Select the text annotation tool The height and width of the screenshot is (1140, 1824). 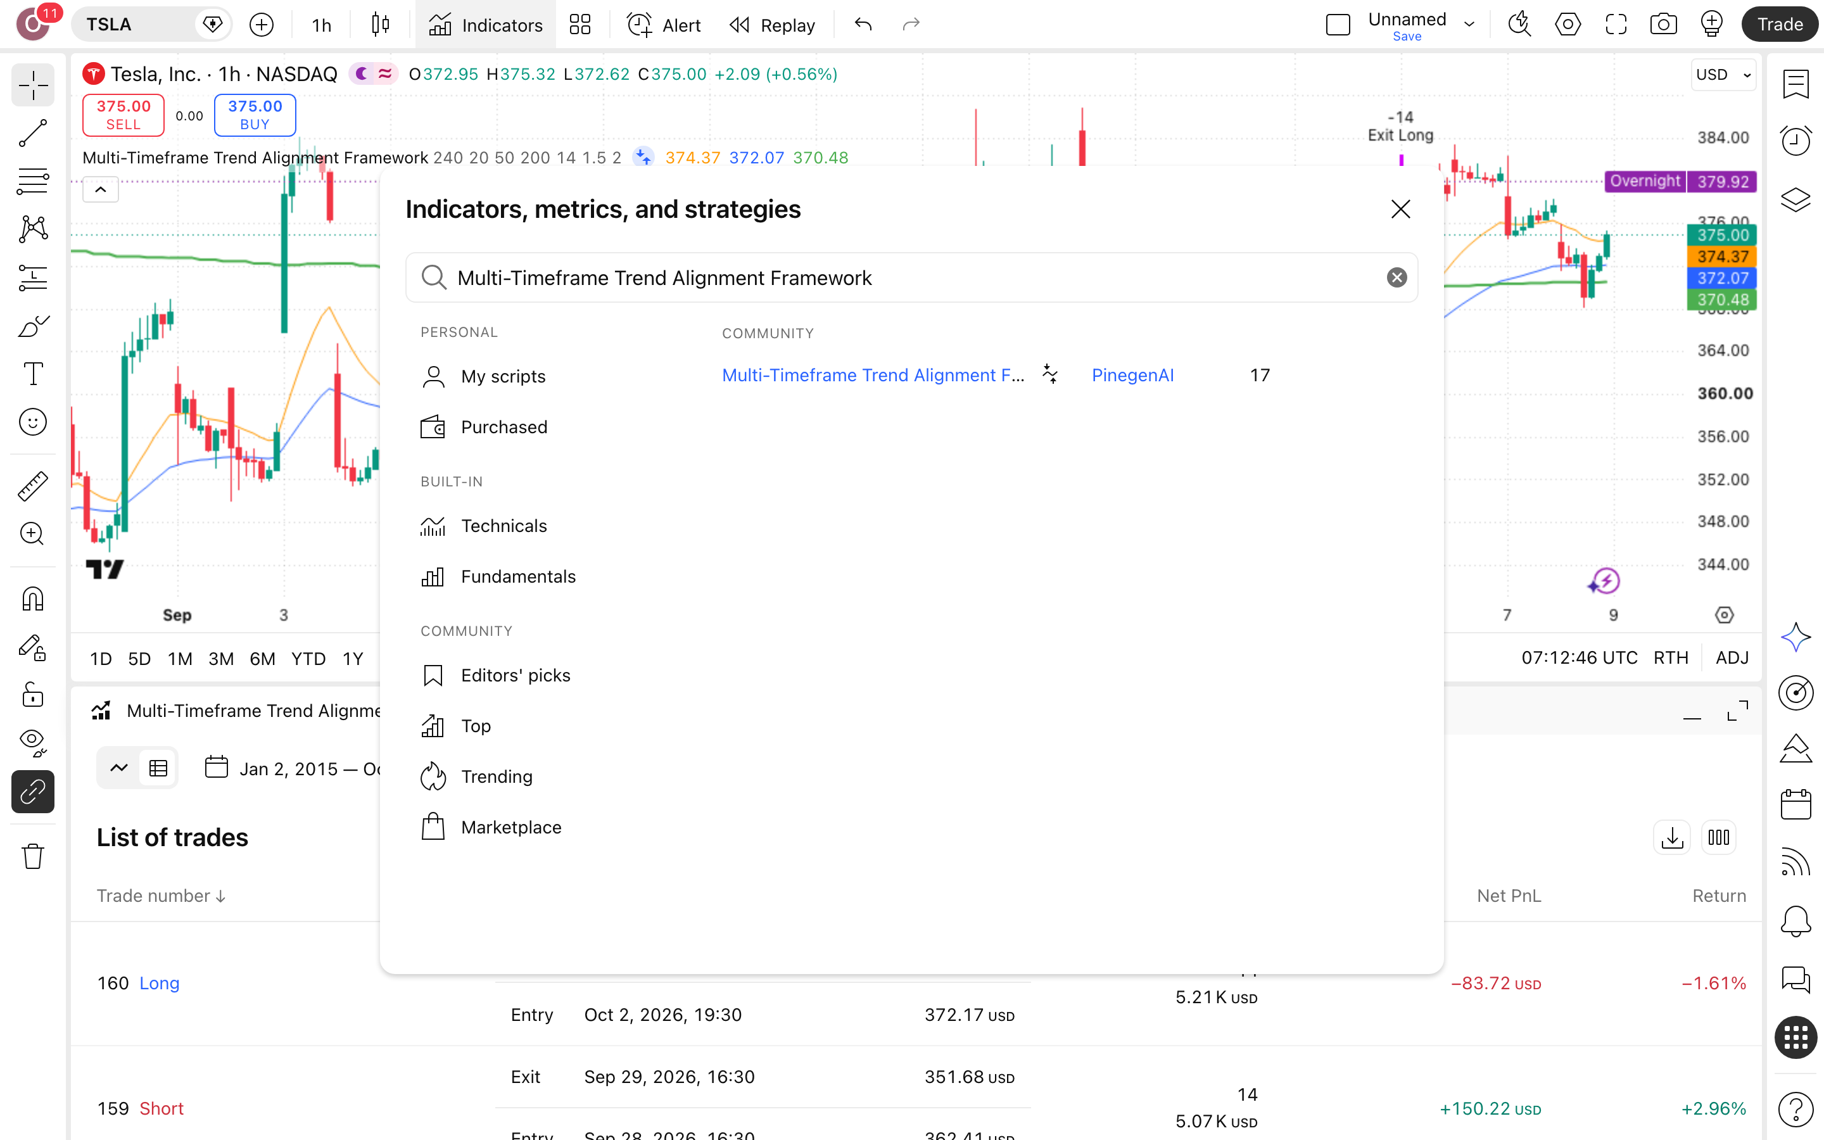pos(32,374)
